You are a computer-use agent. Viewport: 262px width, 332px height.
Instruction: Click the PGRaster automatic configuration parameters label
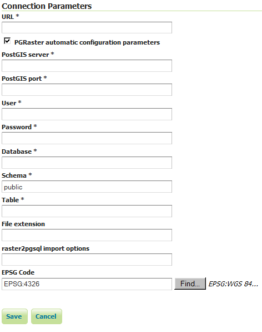(87, 42)
